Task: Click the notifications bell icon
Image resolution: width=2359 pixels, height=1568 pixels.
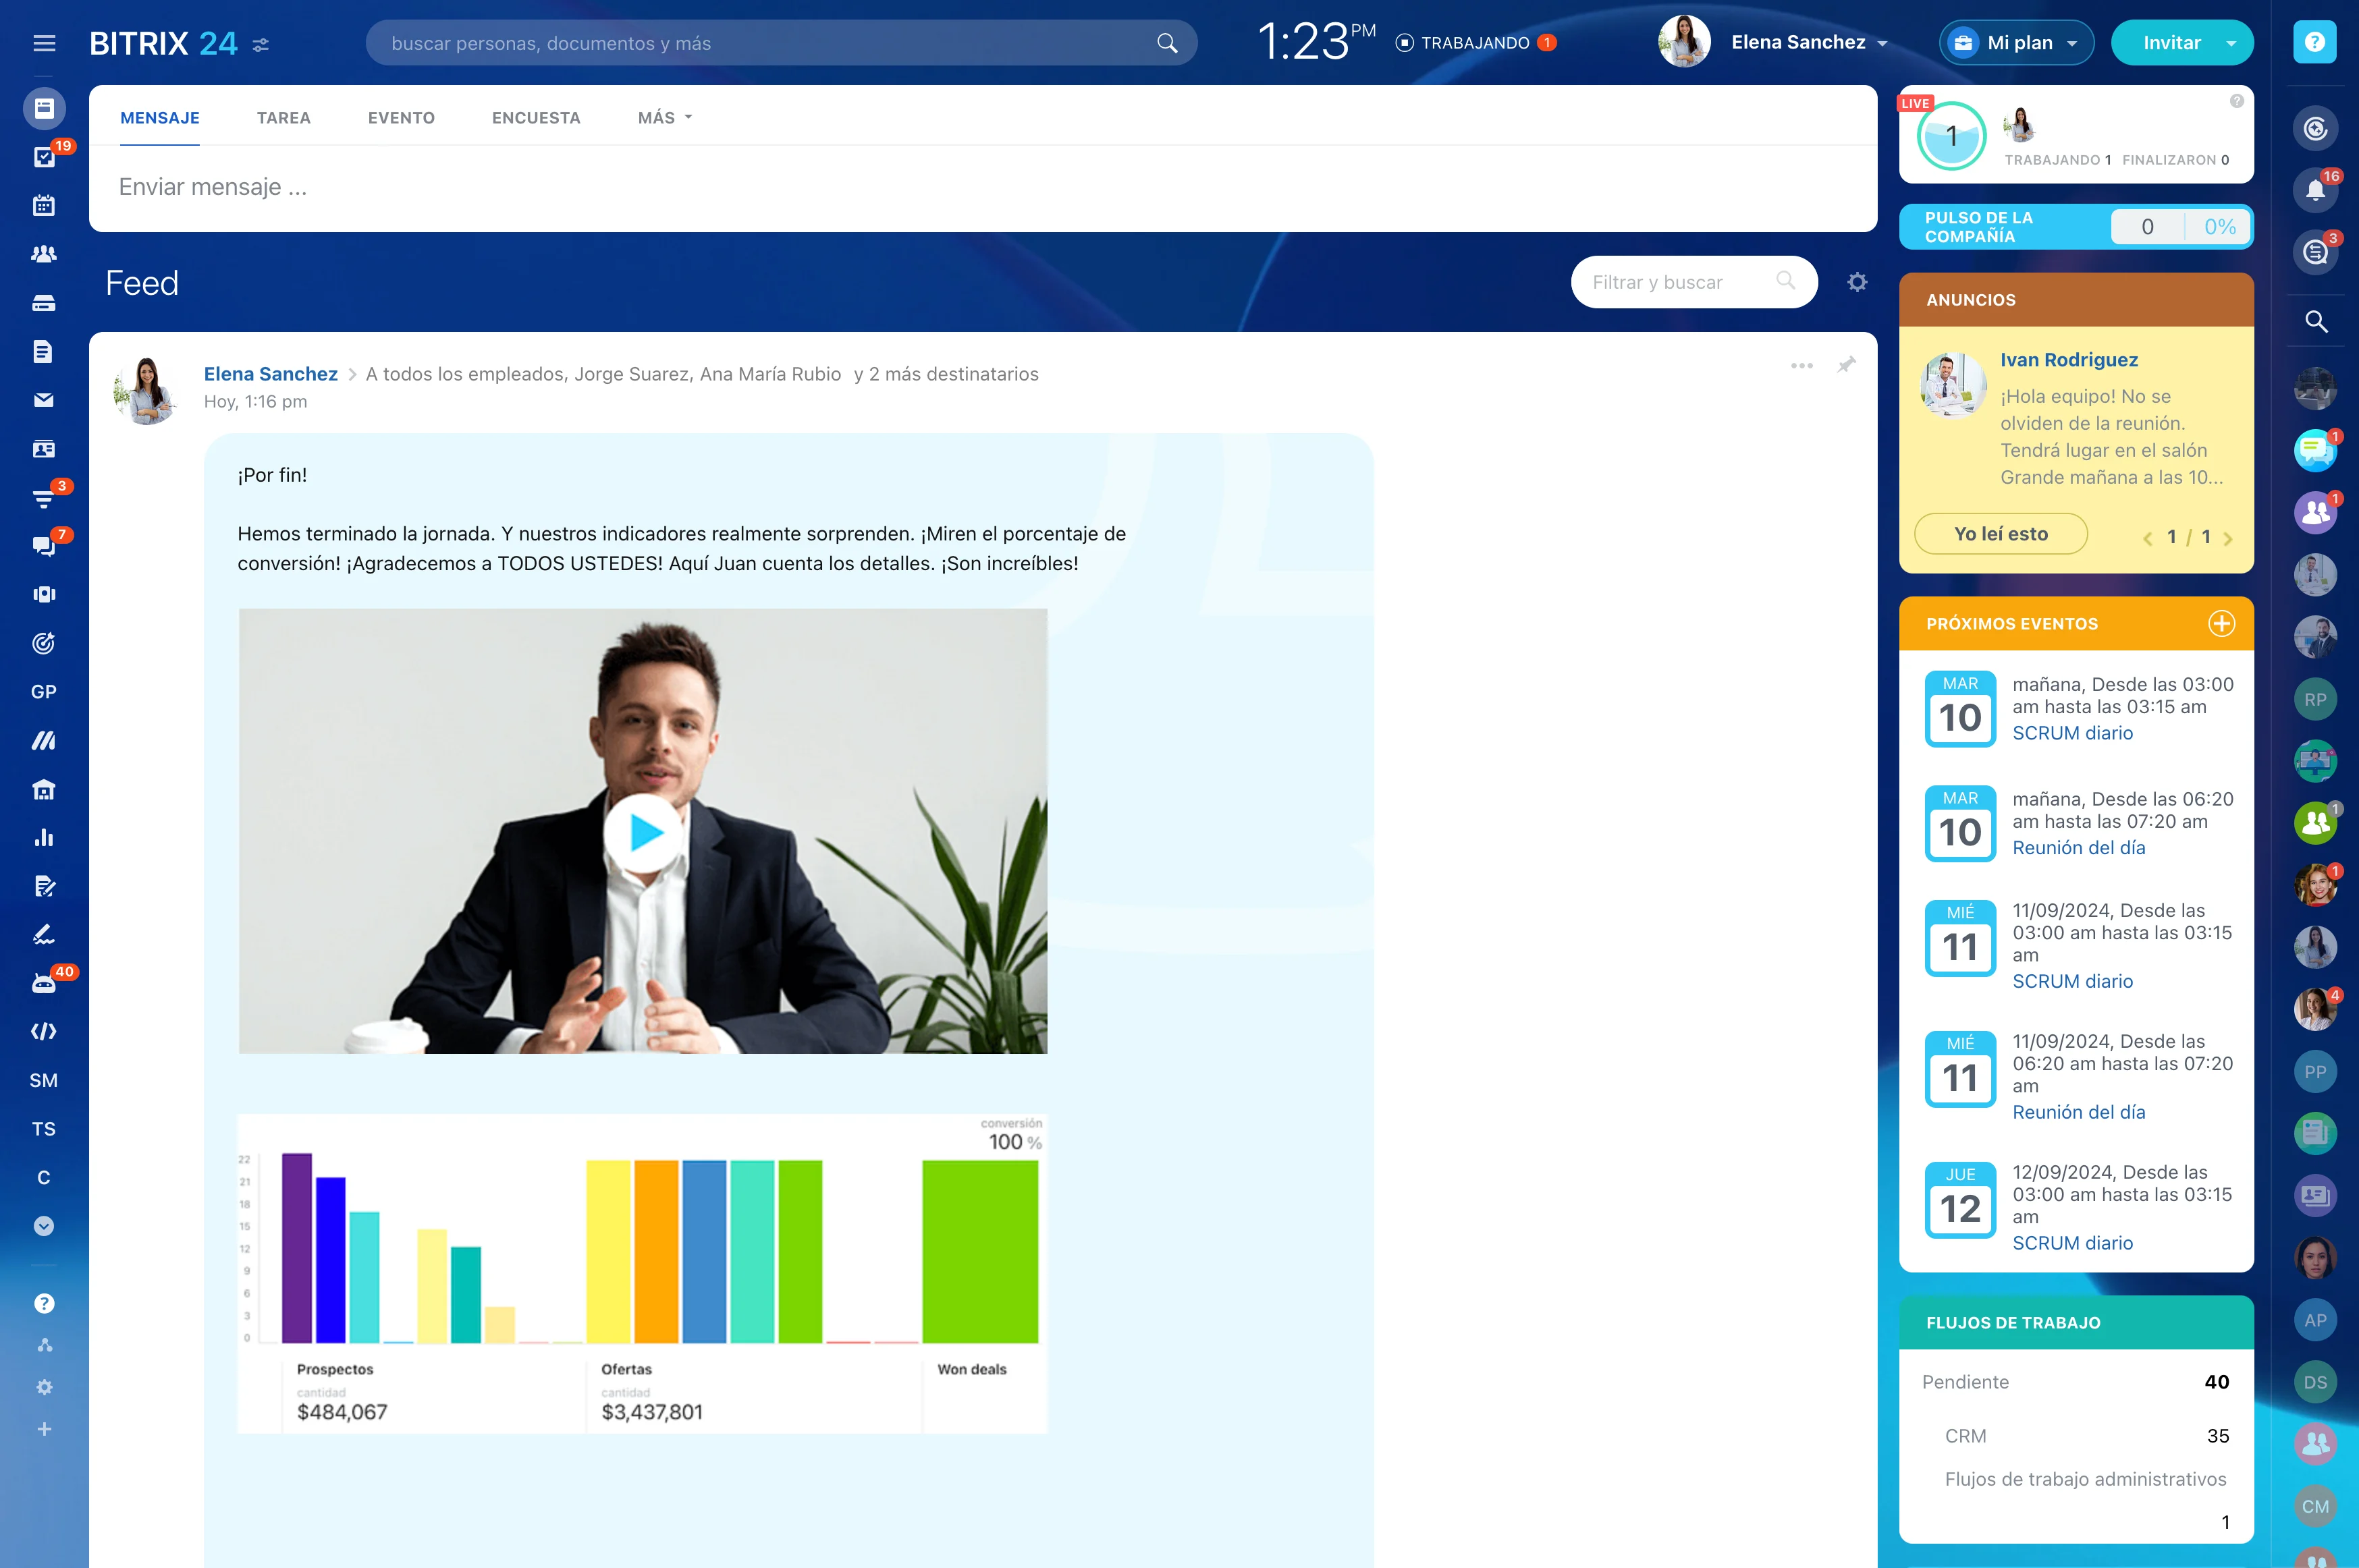Action: (2315, 191)
